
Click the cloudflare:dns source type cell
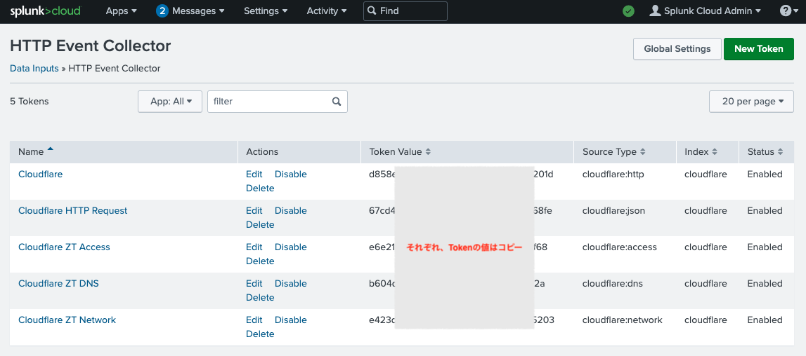click(x=612, y=284)
